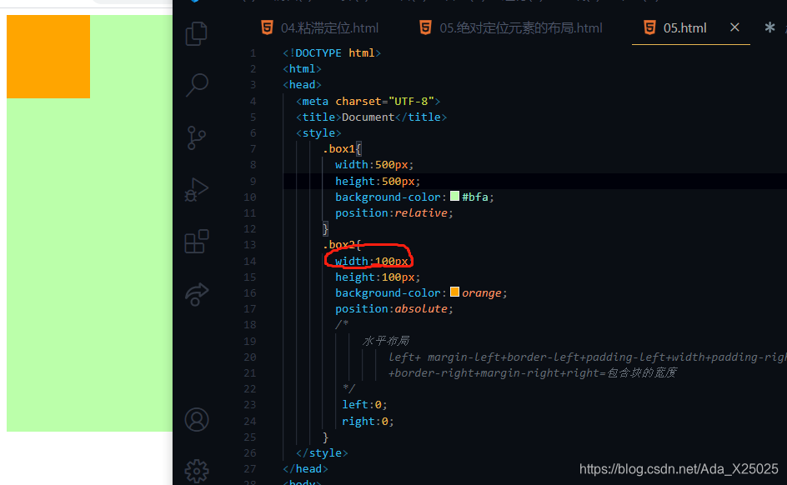Select the 05.html tab

click(684, 28)
